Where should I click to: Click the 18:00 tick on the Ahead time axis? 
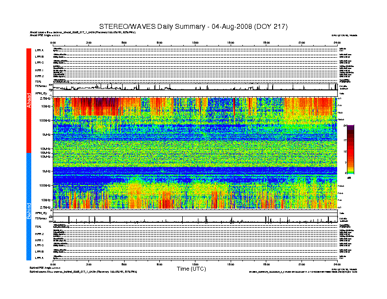tap(266, 43)
